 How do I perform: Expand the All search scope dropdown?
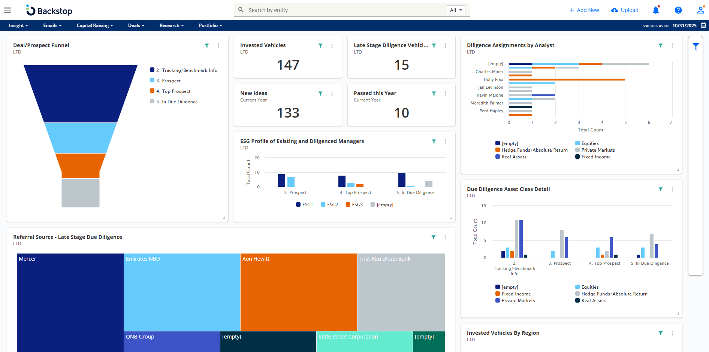coord(456,10)
